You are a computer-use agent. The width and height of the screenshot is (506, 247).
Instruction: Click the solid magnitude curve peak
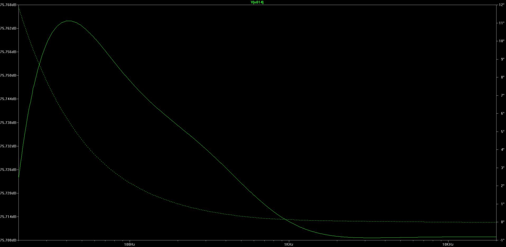pos(69,21)
